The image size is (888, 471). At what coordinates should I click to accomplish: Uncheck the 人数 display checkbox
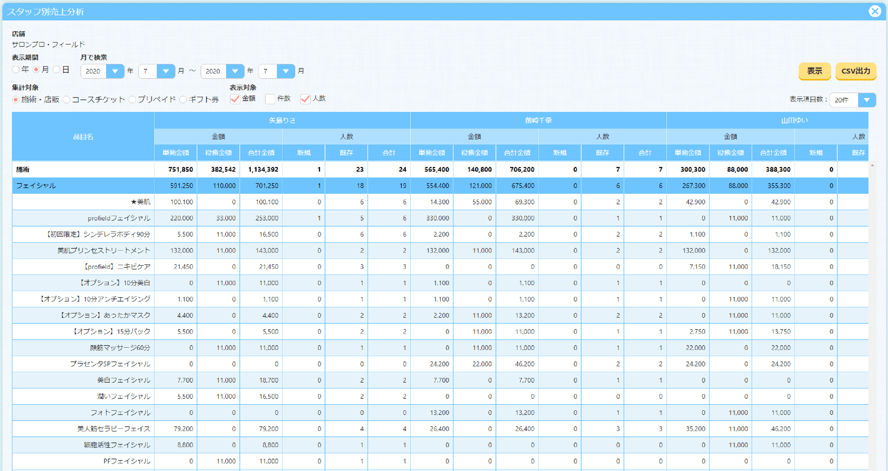click(305, 99)
